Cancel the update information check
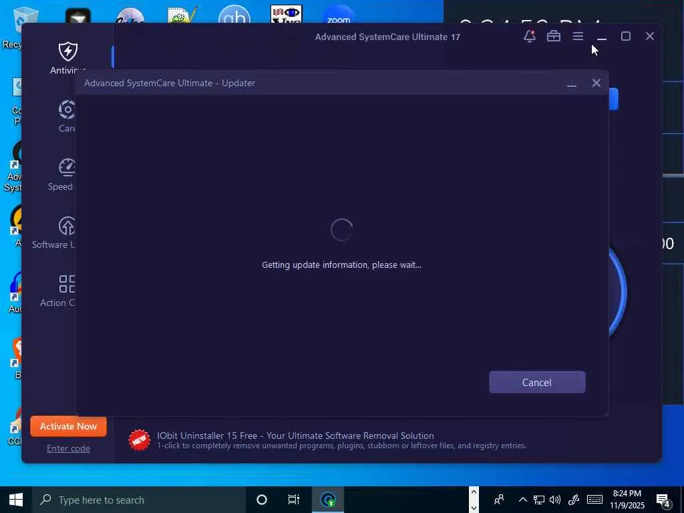This screenshot has height=513, width=684. [x=537, y=382]
